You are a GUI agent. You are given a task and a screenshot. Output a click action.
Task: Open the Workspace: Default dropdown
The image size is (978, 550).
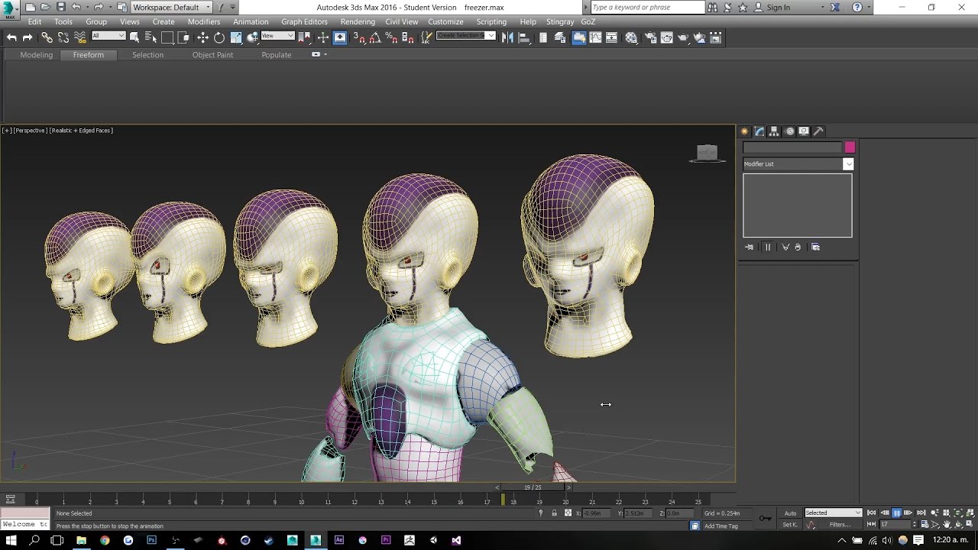pos(171,8)
